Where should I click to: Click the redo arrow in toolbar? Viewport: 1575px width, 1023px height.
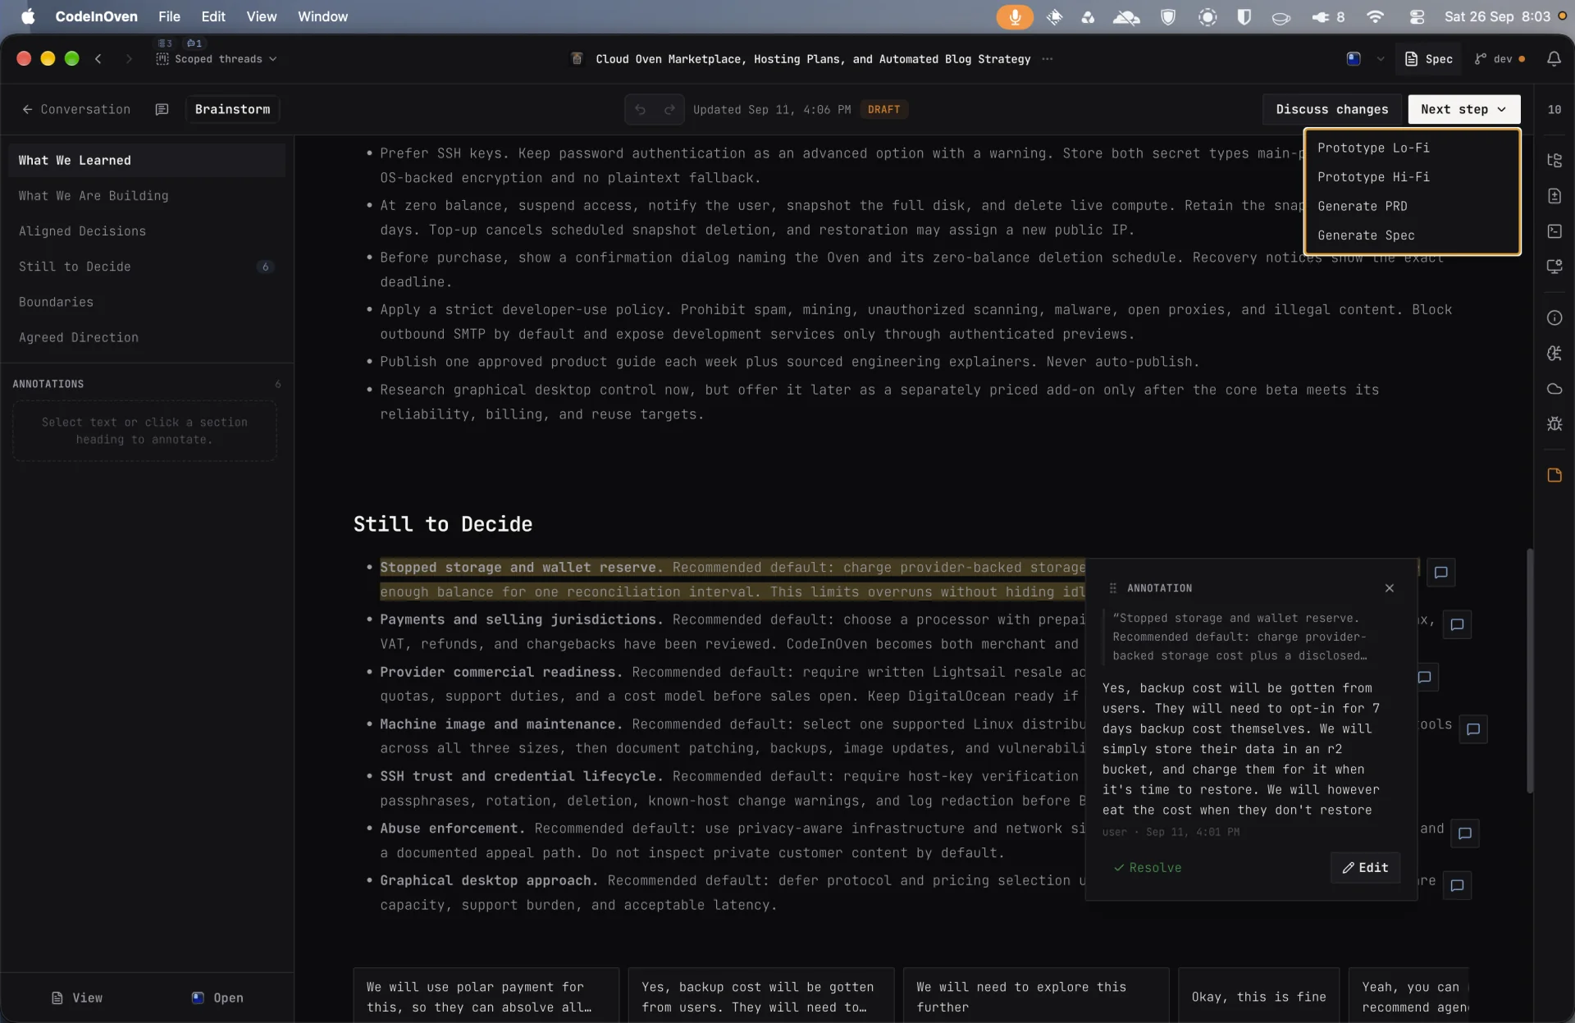pos(669,109)
